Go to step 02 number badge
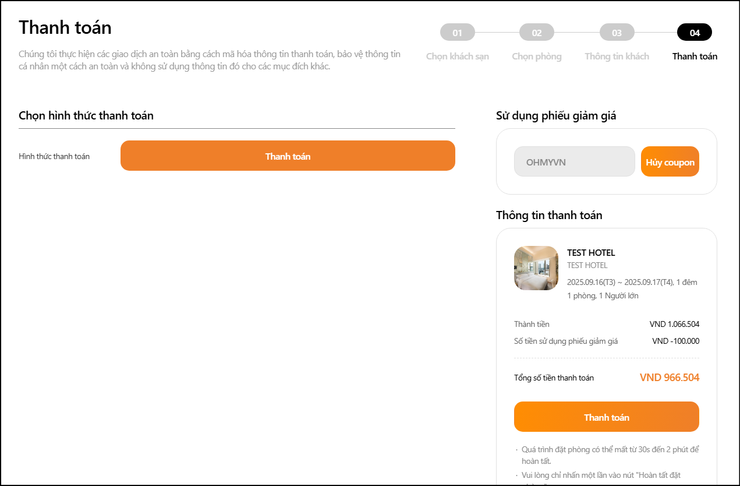Viewport: 740px width, 486px height. coord(536,33)
